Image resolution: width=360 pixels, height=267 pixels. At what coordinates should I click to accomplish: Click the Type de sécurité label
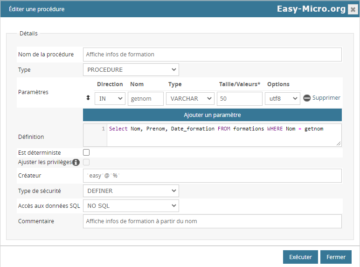(40, 191)
